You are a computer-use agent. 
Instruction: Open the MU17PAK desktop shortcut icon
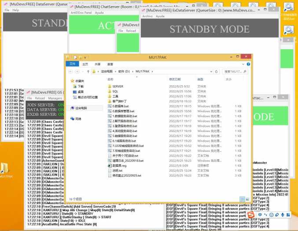pos(5,168)
